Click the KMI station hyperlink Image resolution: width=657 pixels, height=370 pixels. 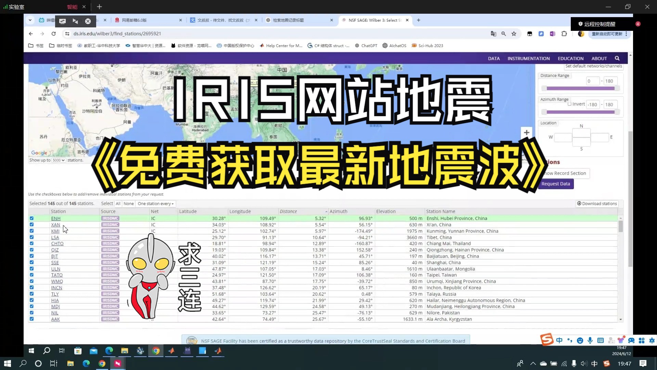55,231
